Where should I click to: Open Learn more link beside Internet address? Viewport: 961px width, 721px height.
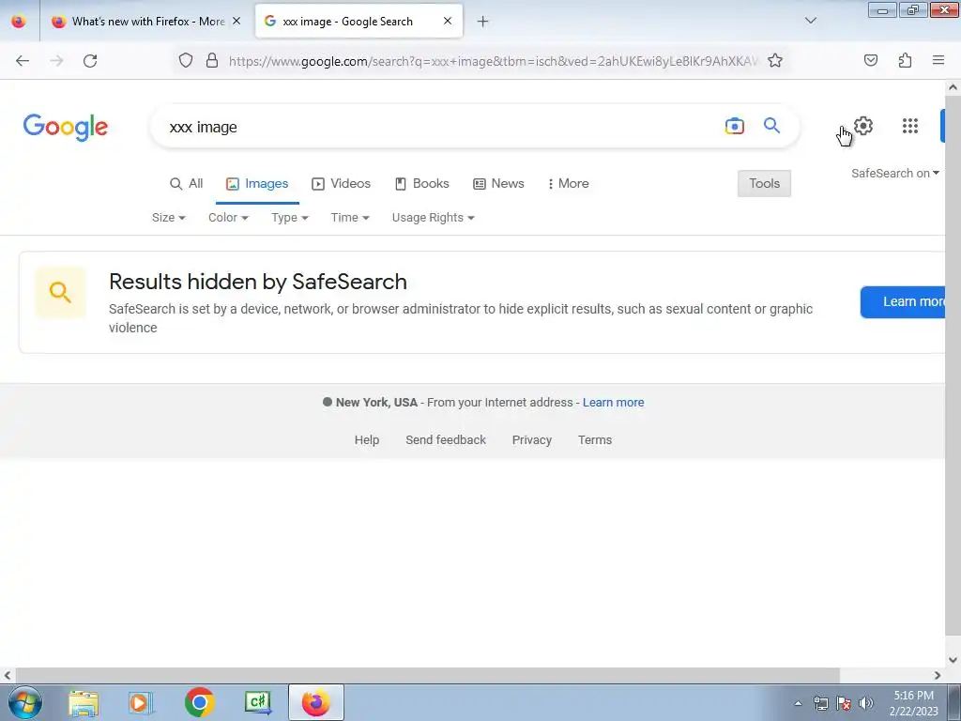[614, 403]
